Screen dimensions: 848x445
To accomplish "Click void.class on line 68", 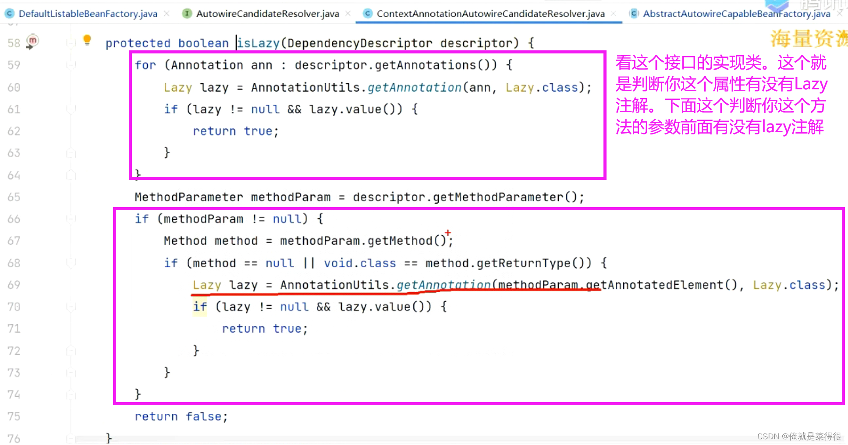I will click(360, 263).
